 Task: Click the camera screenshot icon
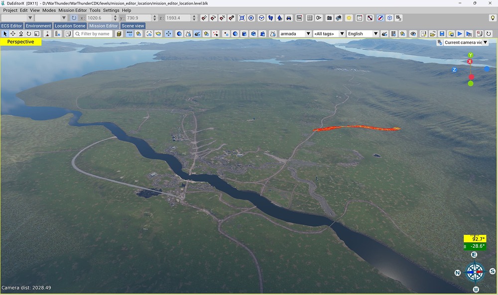click(329, 18)
